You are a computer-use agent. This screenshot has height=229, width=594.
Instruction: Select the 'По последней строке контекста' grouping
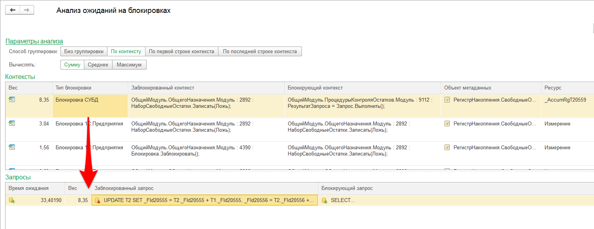coord(260,52)
